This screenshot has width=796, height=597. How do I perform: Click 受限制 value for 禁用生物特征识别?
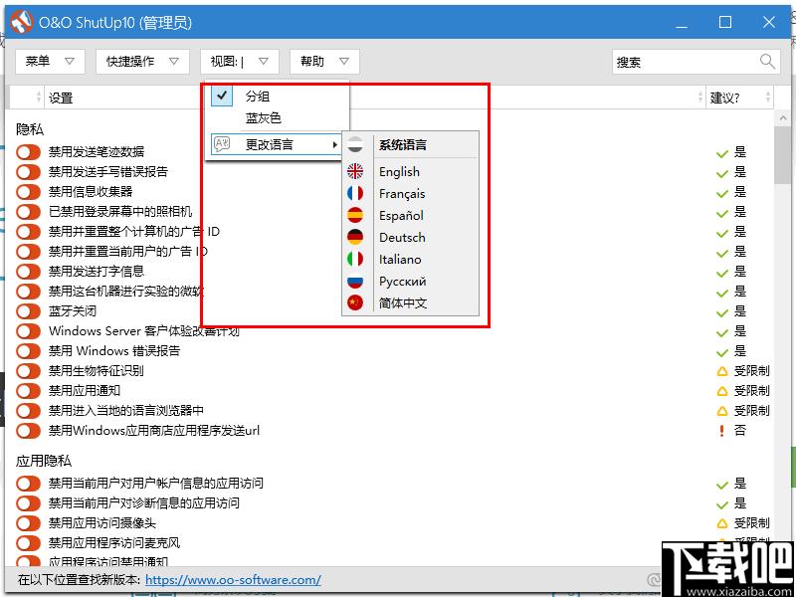752,371
